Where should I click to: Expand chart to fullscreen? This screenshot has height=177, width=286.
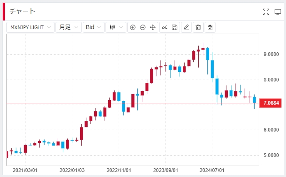pyautogui.click(x=266, y=12)
